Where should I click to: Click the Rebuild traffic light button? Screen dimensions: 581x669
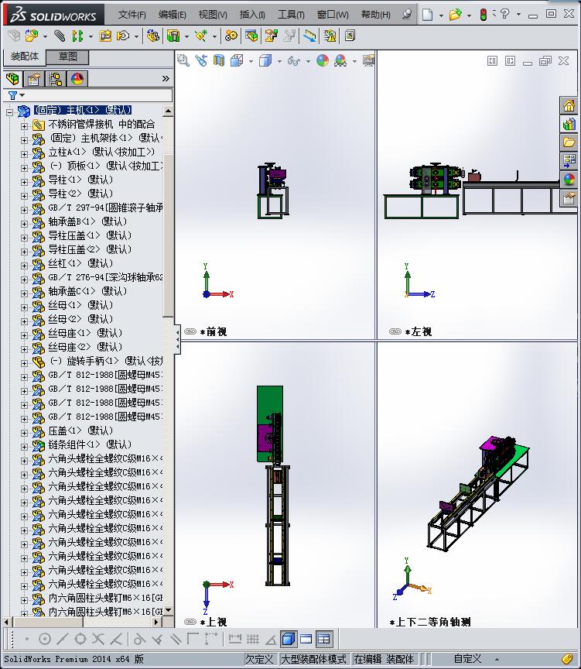[x=484, y=15]
